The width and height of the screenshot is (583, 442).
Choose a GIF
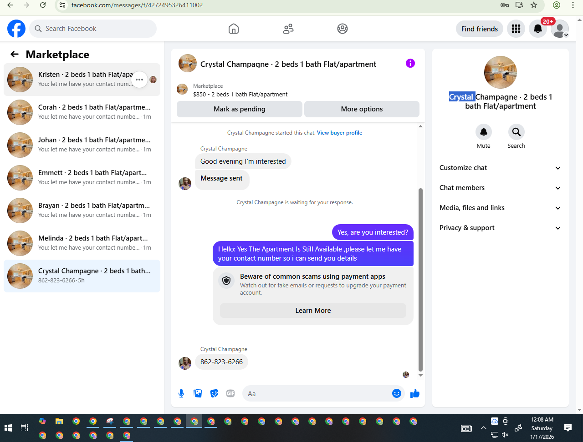[230, 393]
